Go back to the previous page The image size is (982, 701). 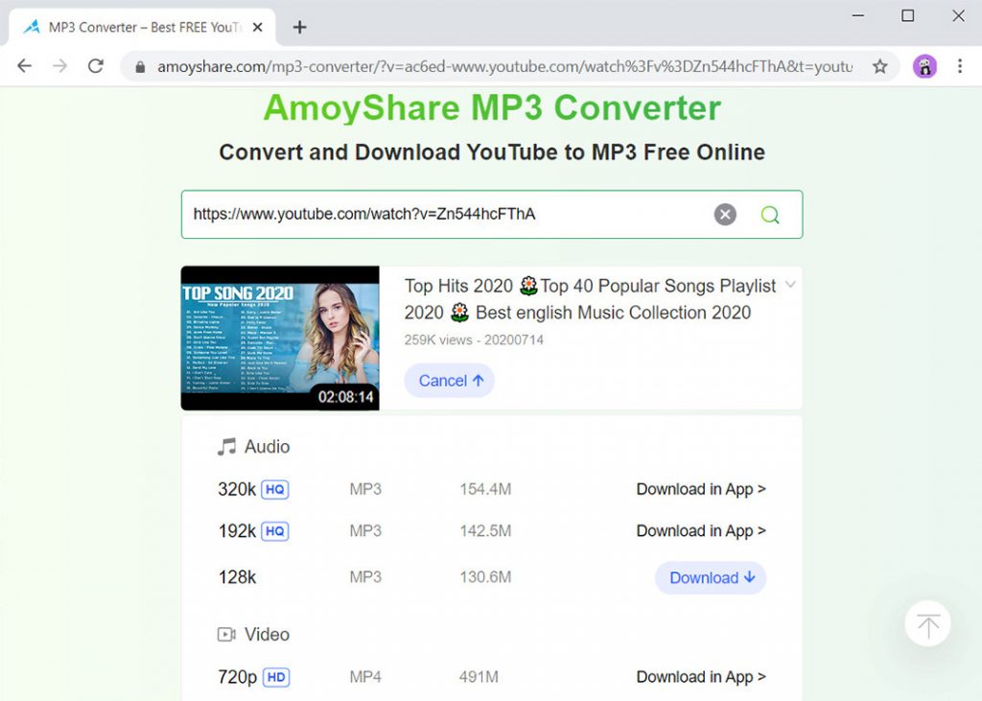pos(24,66)
